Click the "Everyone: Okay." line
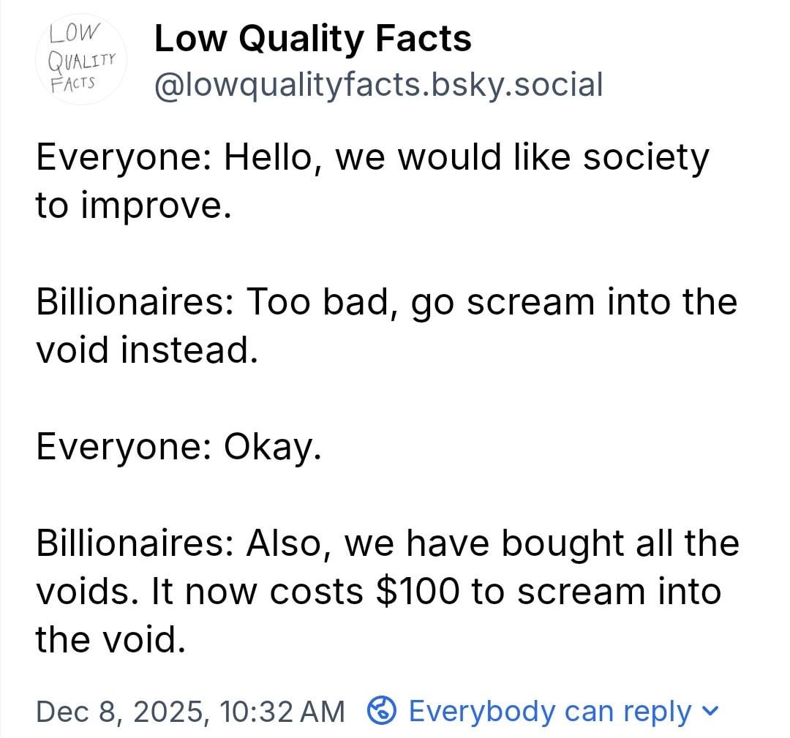This screenshot has height=738, width=790. click(178, 447)
